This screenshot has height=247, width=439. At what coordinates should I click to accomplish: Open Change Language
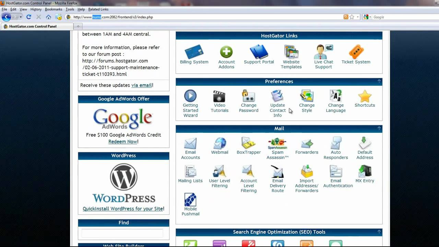(x=336, y=101)
